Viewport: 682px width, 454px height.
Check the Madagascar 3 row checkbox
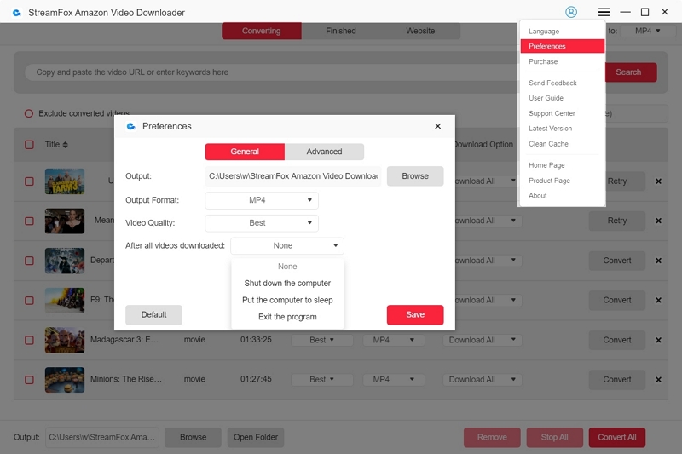[x=29, y=340]
